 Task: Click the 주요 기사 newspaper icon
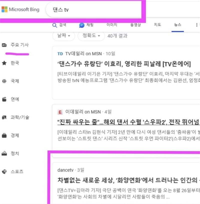point(4,45)
